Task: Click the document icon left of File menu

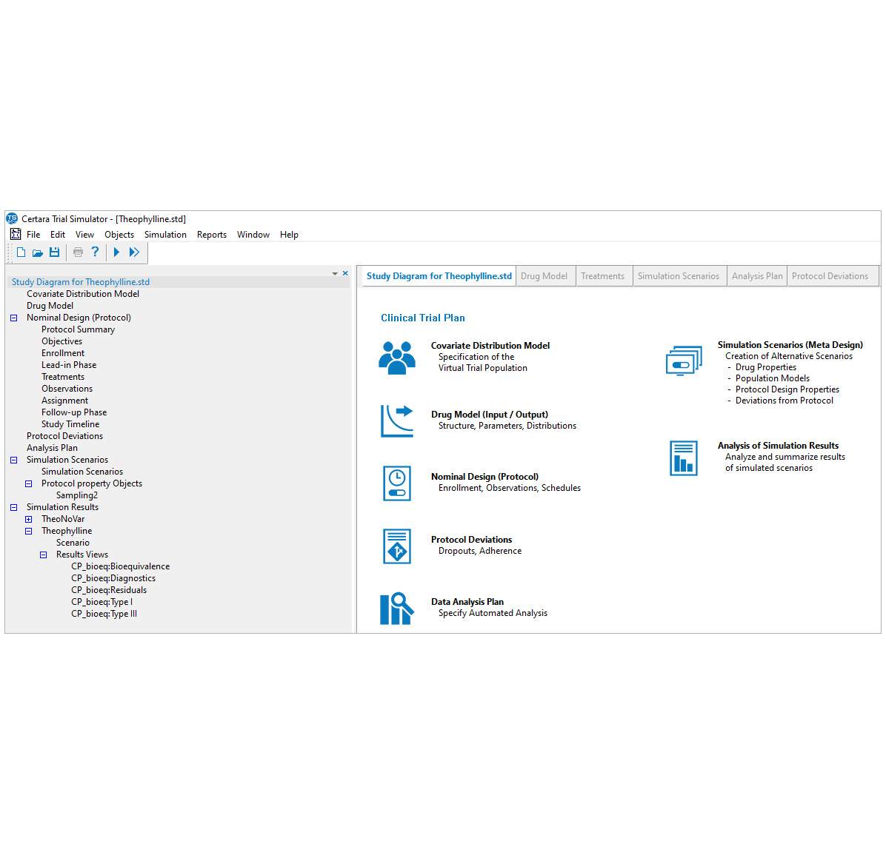Action: pos(16,234)
